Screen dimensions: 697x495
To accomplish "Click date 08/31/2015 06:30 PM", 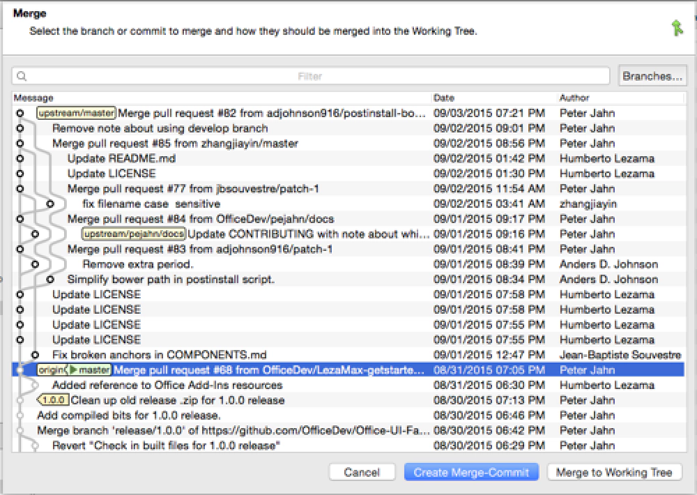I will tap(489, 385).
